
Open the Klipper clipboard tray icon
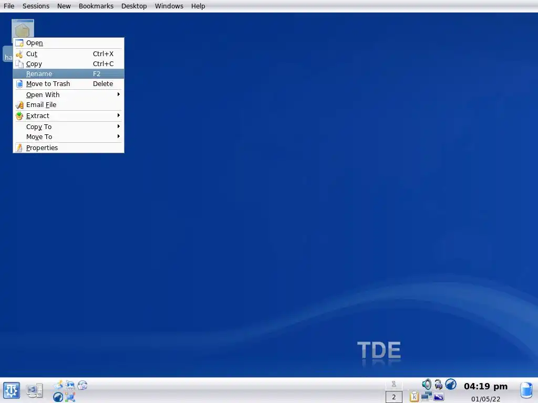(414, 397)
